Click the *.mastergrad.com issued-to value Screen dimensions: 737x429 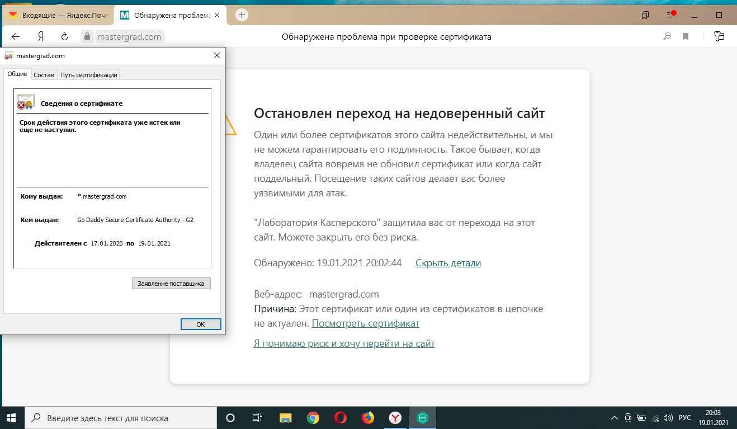pyautogui.click(x=102, y=196)
